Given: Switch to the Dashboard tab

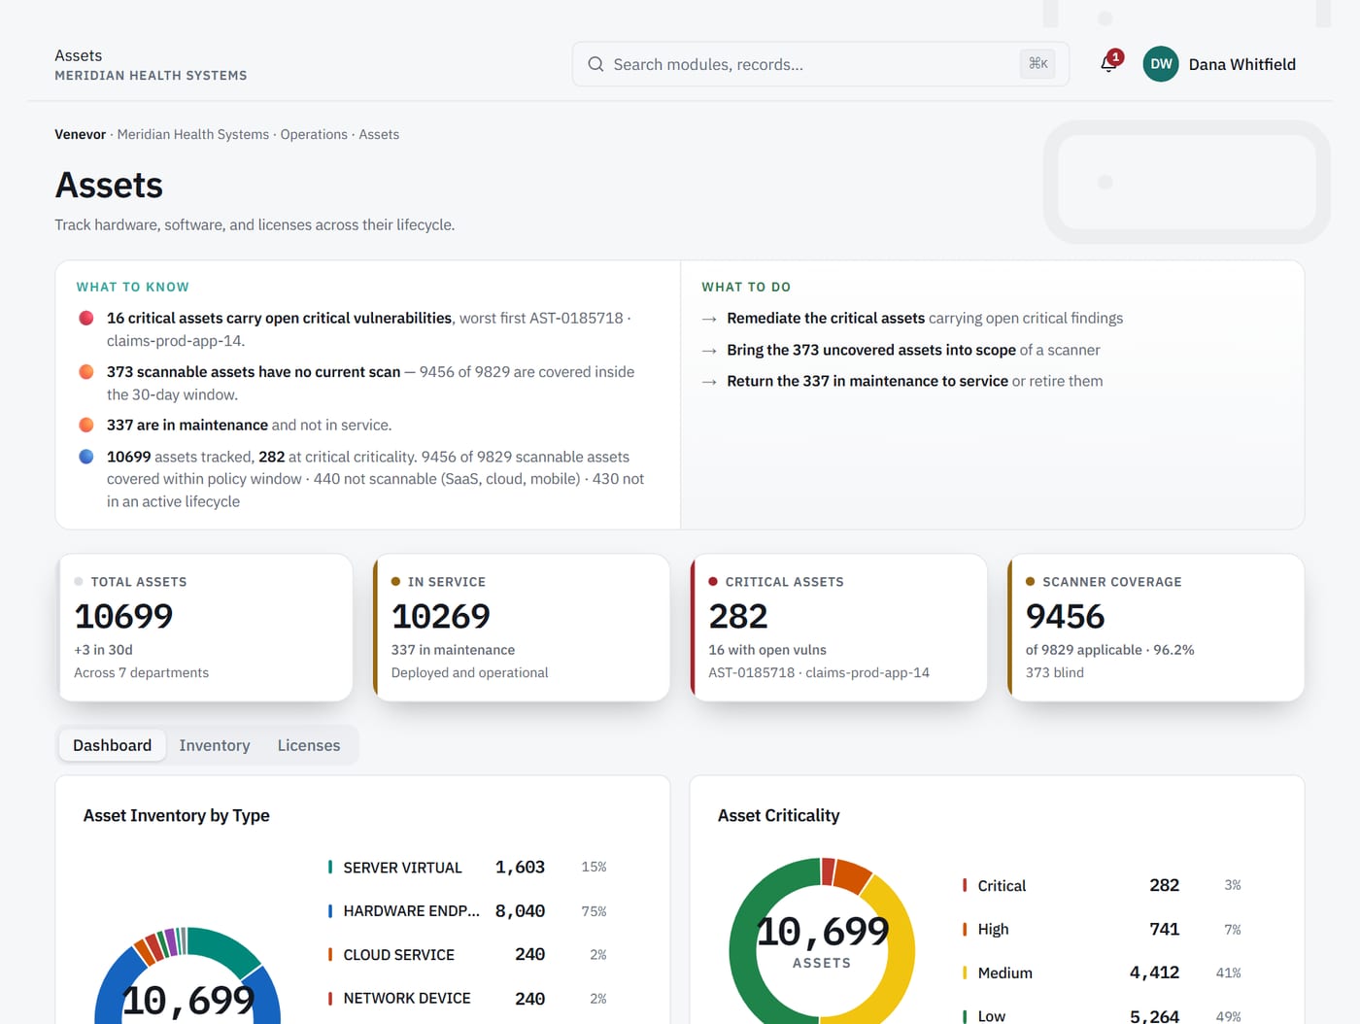Looking at the screenshot, I should point(112,745).
